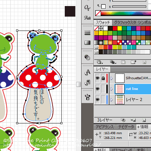The width and height of the screenshot is (151, 151).
Task: Unlock the SilhouetteCAM layer using its padlock icon
Action: point(103,78)
